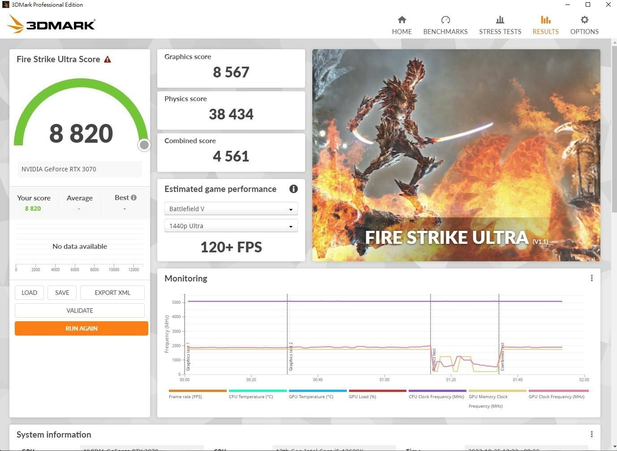
Task: Click the green Your score value 8 820
Action: point(33,208)
